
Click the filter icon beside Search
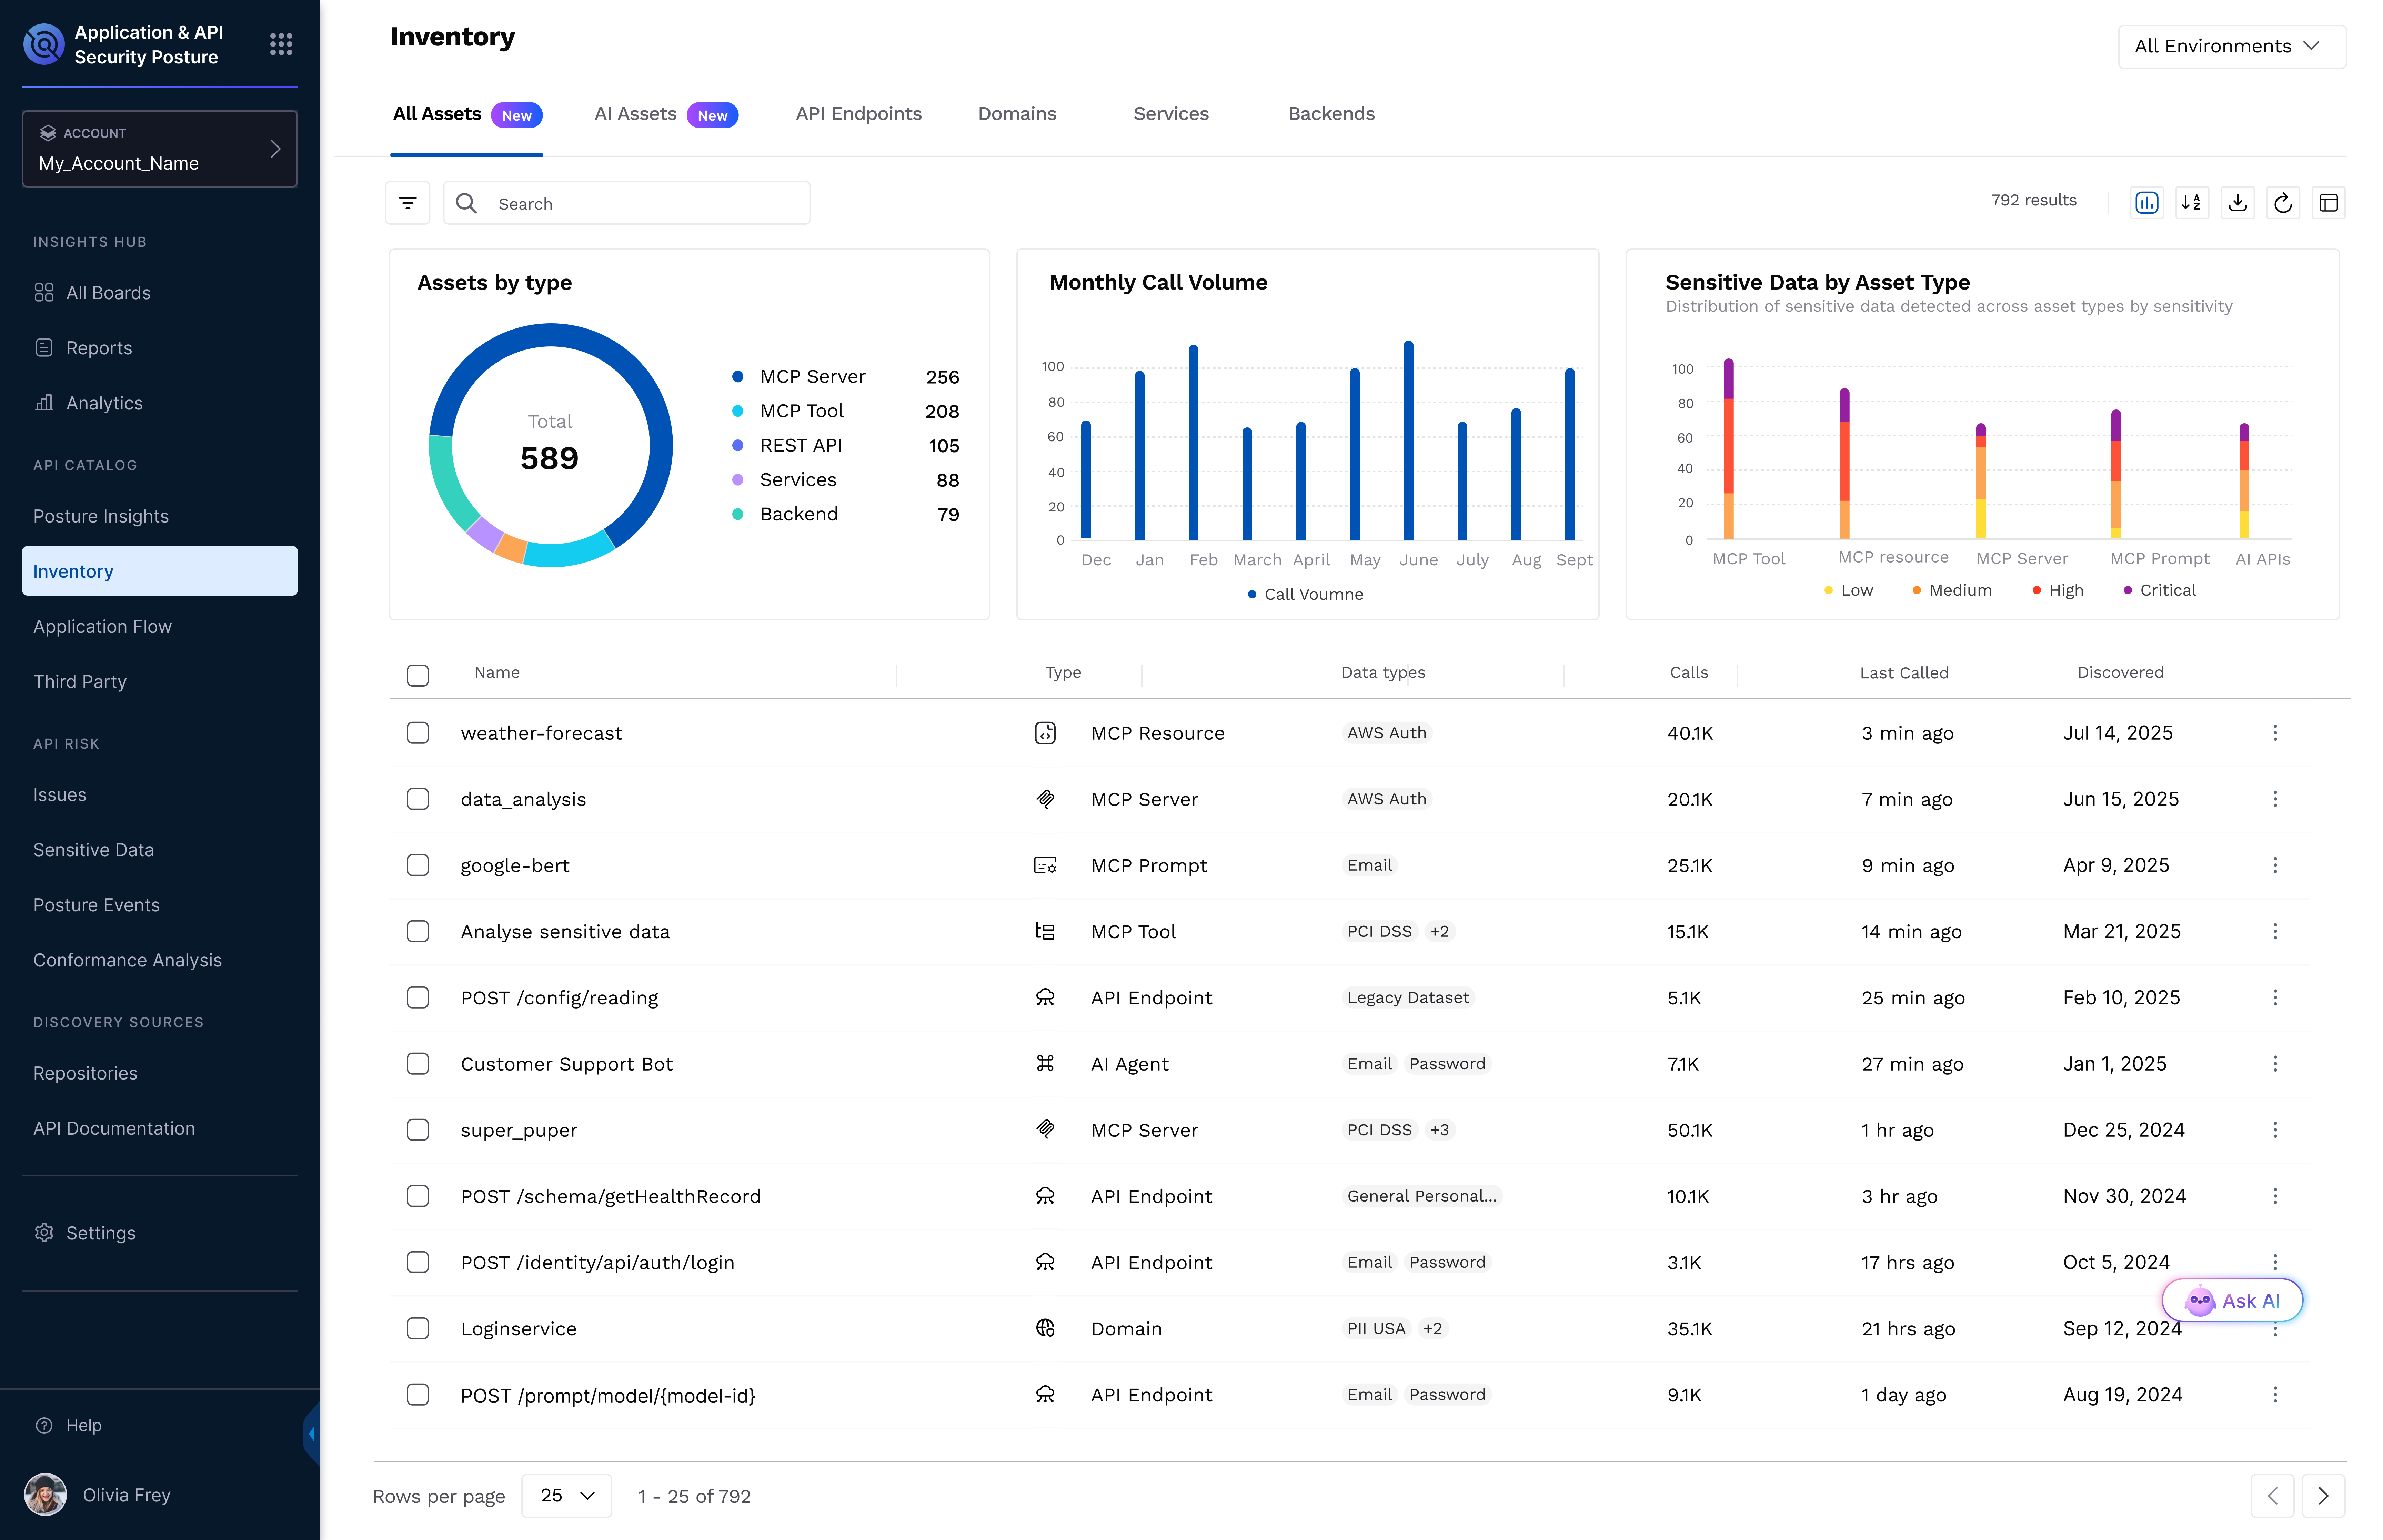click(408, 203)
